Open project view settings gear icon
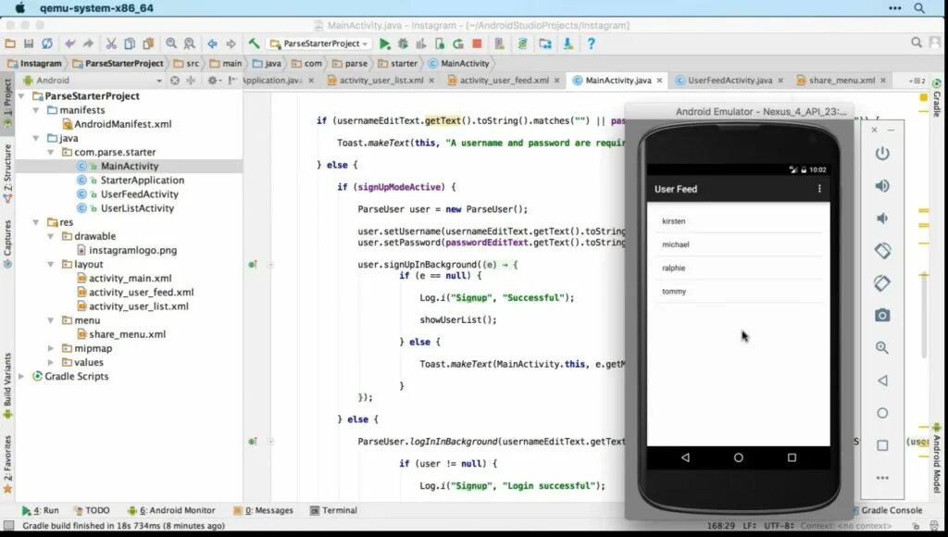This screenshot has width=948, height=537. click(213, 81)
